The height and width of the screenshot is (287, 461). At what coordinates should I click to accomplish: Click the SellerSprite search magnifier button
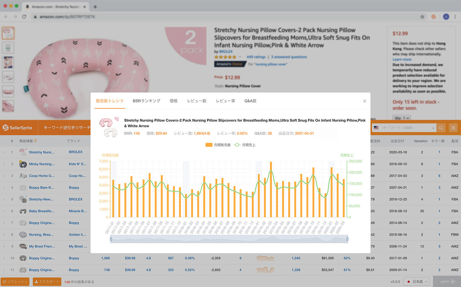pos(441,128)
